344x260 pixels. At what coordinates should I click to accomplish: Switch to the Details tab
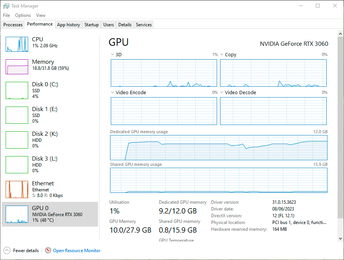(125, 25)
